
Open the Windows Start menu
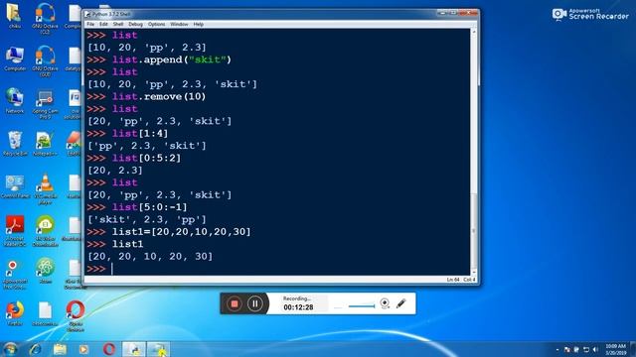(10, 349)
